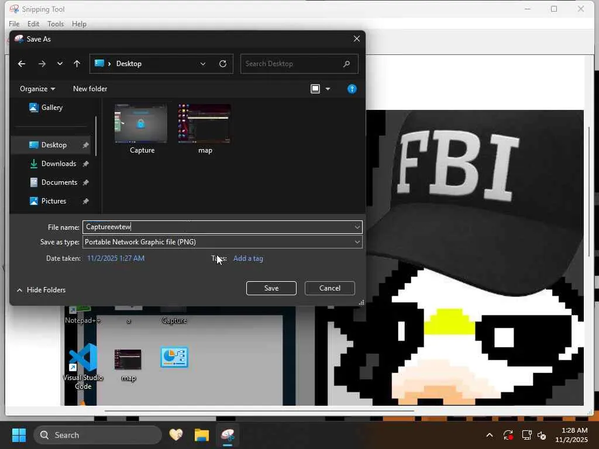Click the pin icon beside Pictures
This screenshot has height=449, width=599.
[85, 201]
